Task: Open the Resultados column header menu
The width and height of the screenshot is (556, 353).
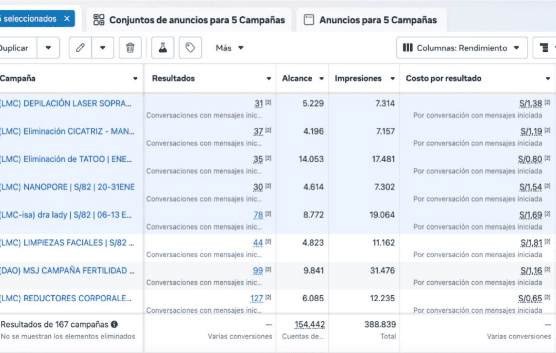Action: pos(268,78)
